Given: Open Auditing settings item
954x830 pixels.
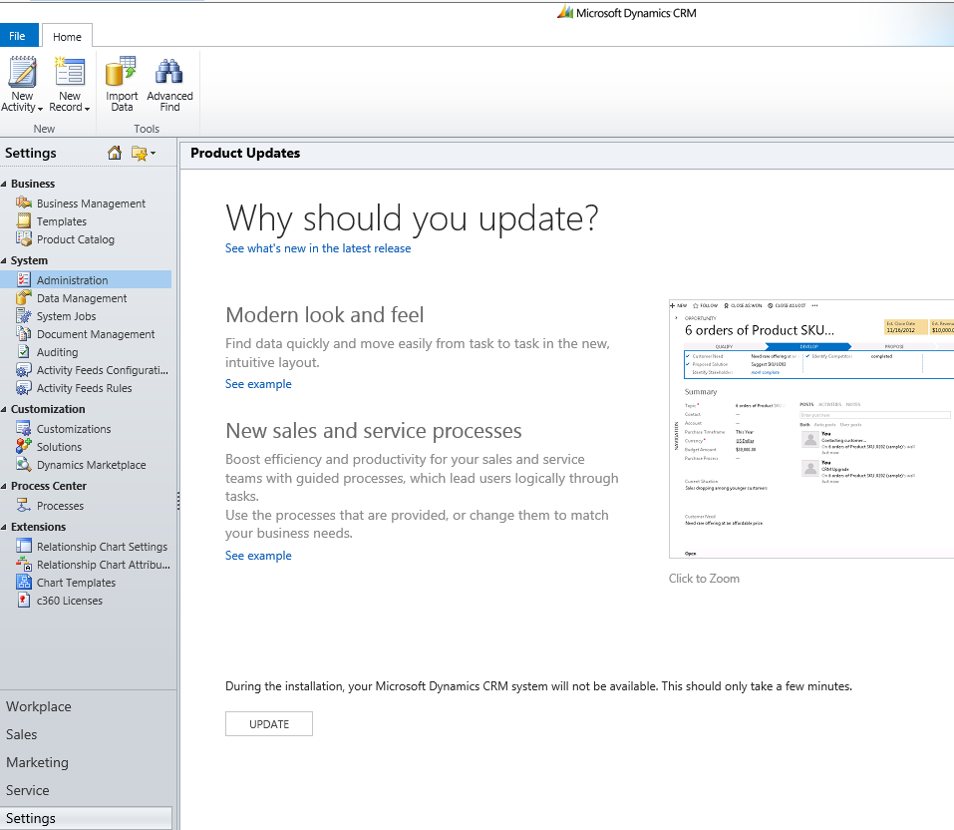Looking at the screenshot, I should point(57,352).
